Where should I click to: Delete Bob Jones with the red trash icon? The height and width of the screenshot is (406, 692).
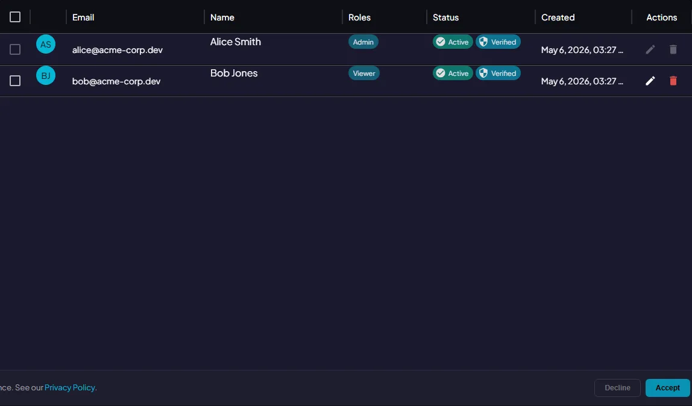click(673, 81)
